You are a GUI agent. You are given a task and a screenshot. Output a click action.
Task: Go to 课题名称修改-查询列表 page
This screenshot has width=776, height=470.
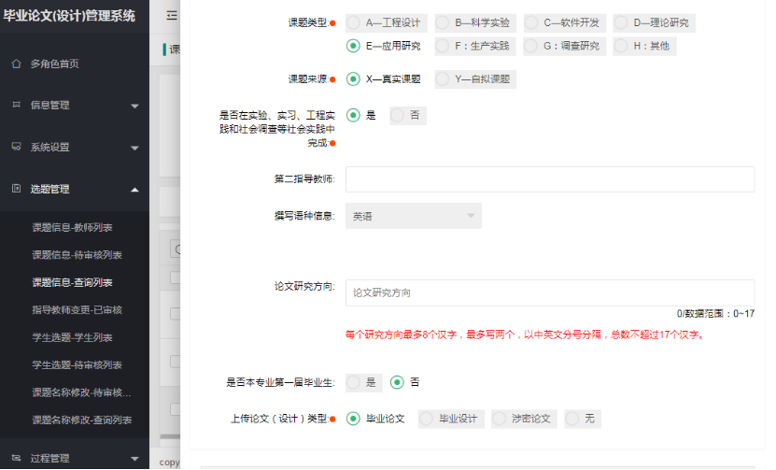pos(82,420)
